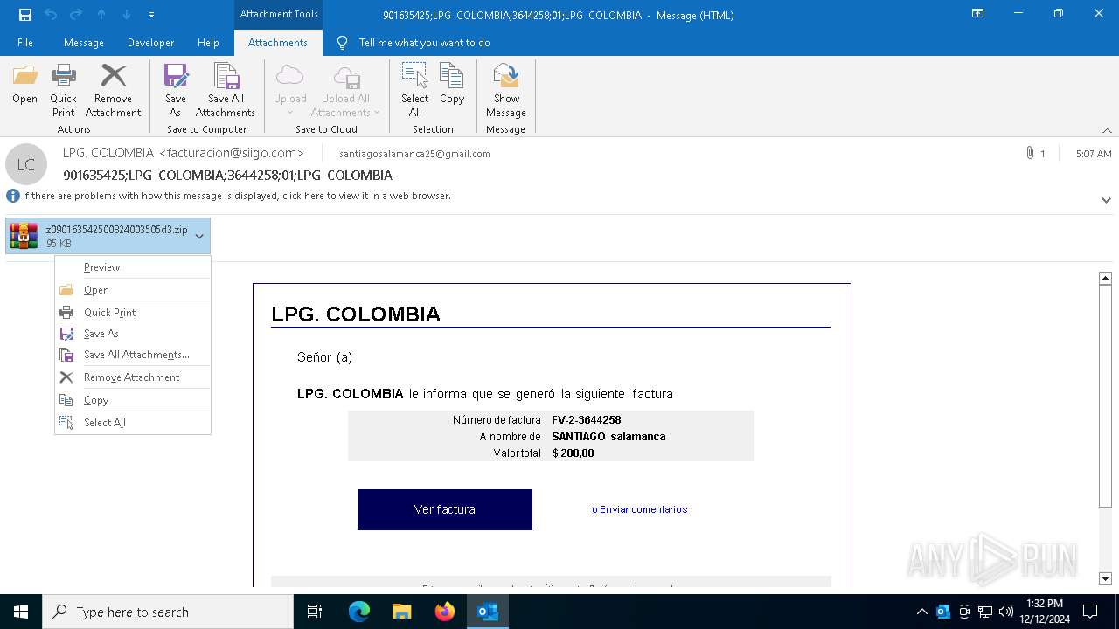The width and height of the screenshot is (1119, 629).
Task: Click Remove Attachment in the ribbon
Action: click(x=113, y=90)
